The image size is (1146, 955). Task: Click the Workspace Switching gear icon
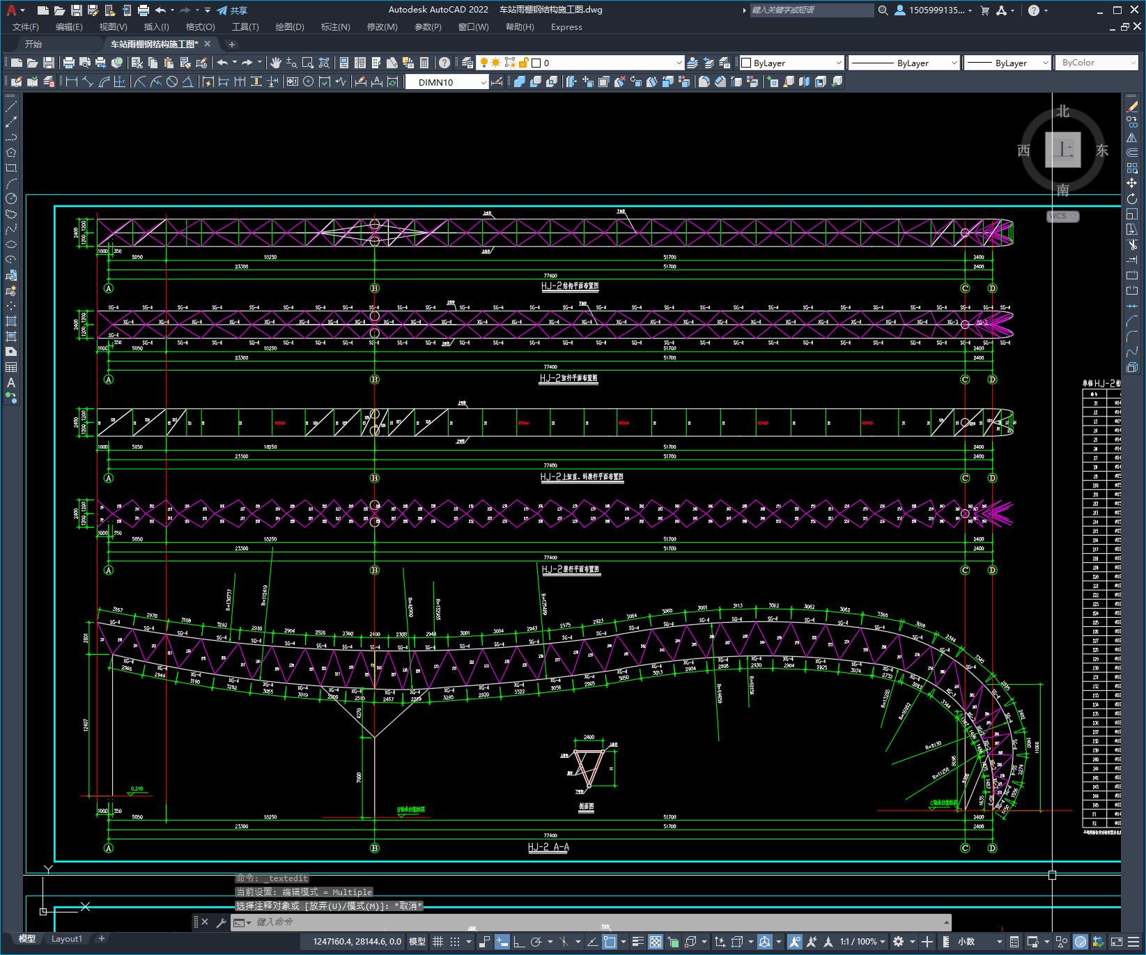[x=899, y=942]
